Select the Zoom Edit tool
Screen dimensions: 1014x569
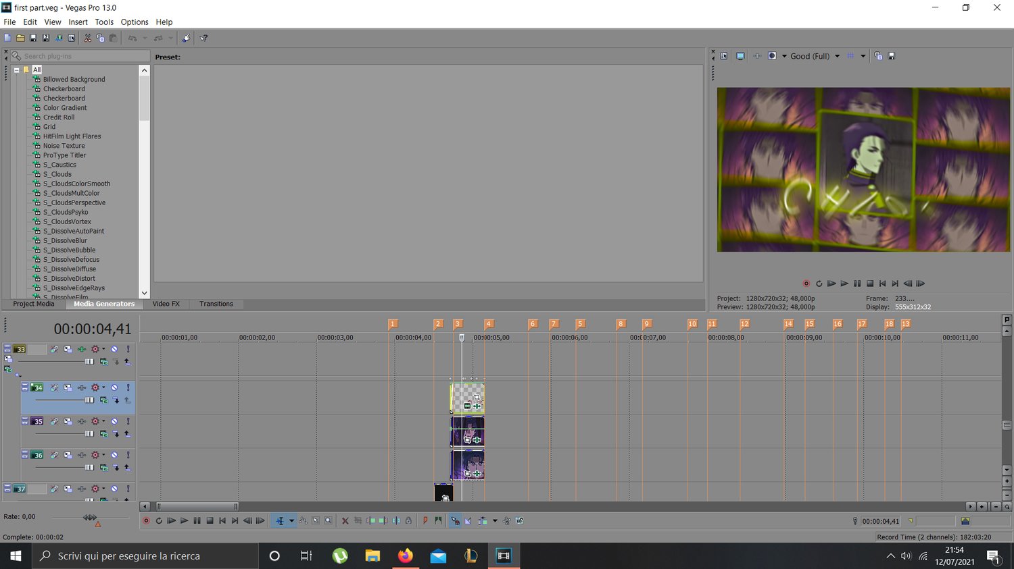tap(329, 521)
